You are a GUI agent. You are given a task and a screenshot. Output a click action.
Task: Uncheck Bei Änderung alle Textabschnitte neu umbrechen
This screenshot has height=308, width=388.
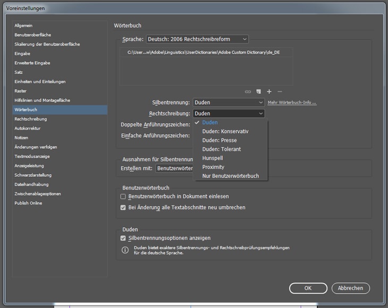(x=123, y=208)
